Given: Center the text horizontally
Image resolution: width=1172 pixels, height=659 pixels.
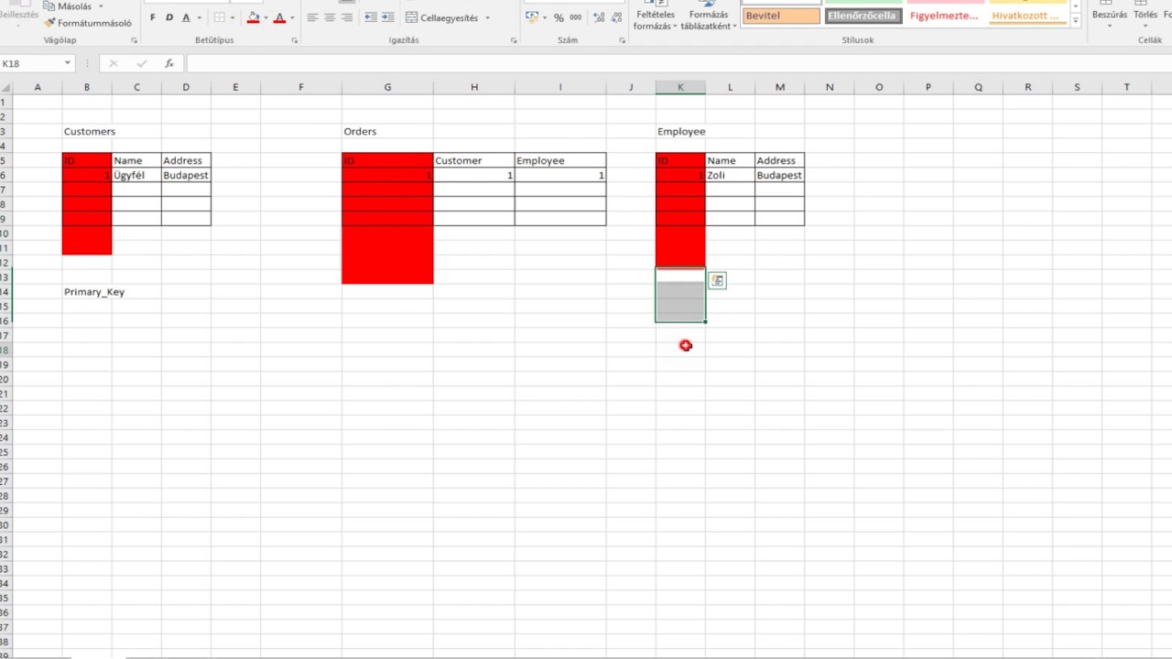Looking at the screenshot, I should tap(330, 17).
